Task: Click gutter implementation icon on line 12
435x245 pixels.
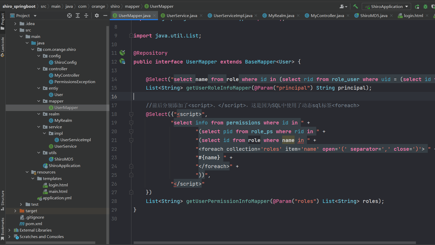Action: click(122, 61)
